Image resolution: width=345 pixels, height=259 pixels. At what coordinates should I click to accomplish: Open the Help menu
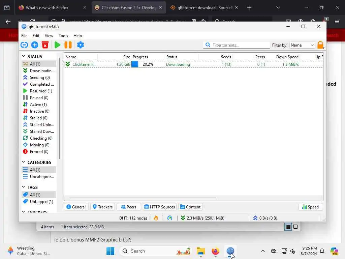click(77, 36)
